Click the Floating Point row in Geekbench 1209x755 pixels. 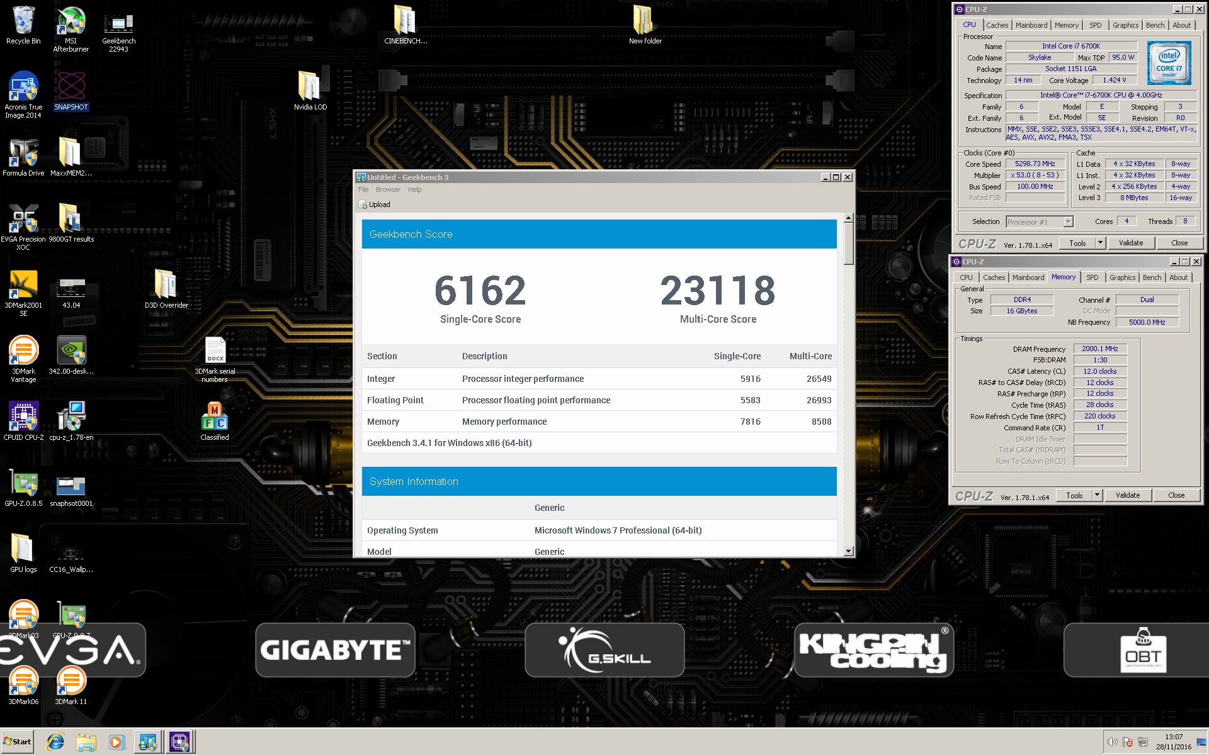click(x=599, y=400)
